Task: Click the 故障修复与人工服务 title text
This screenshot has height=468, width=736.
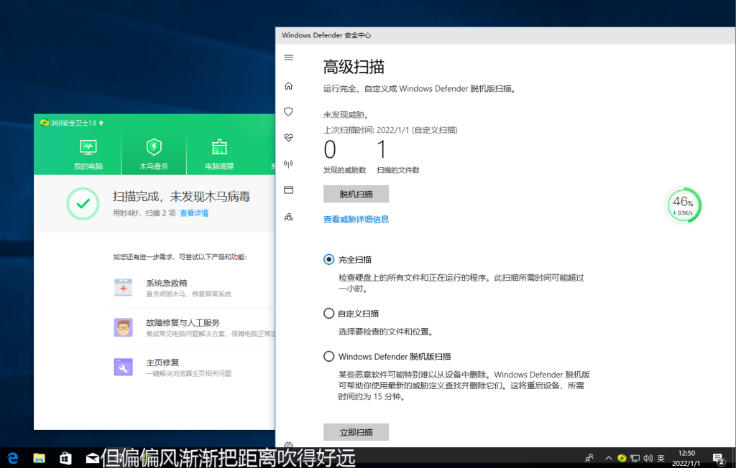Action: [183, 322]
